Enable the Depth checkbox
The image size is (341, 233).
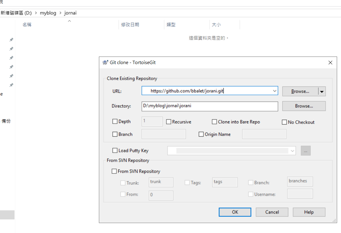[115, 122]
